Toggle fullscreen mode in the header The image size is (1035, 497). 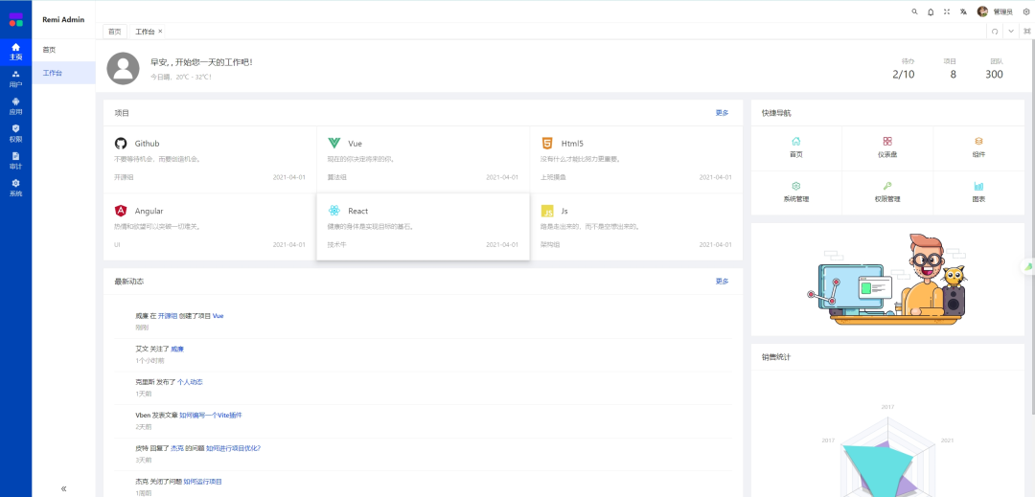pyautogui.click(x=947, y=11)
